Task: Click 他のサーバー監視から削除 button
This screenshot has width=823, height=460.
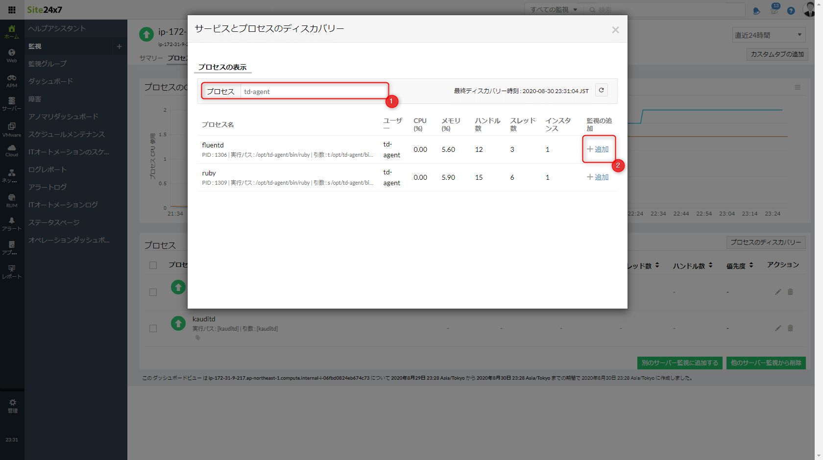Action: tap(766, 363)
